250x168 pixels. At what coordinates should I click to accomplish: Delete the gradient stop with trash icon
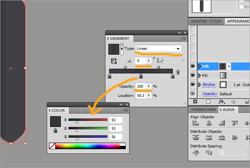[178, 72]
